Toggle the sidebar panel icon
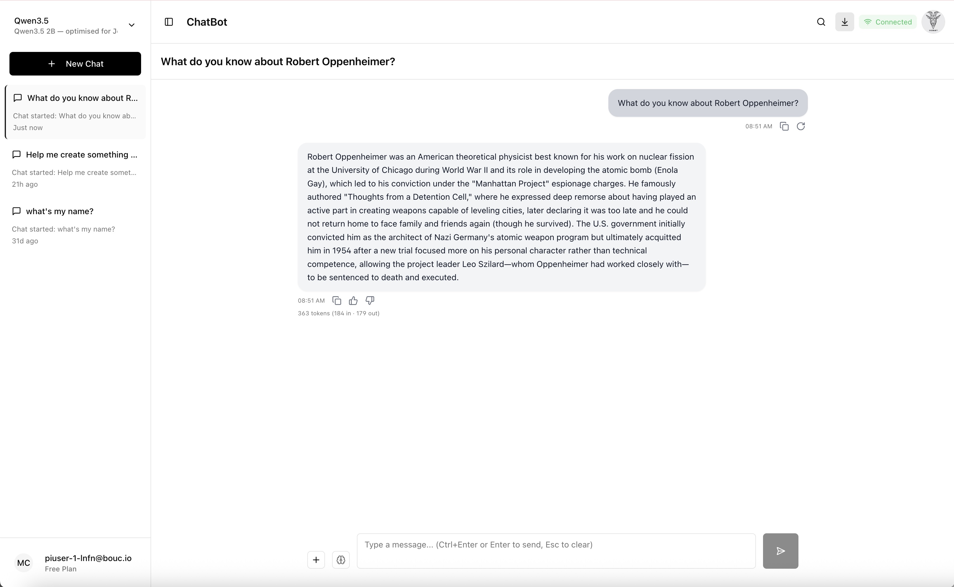 (169, 22)
